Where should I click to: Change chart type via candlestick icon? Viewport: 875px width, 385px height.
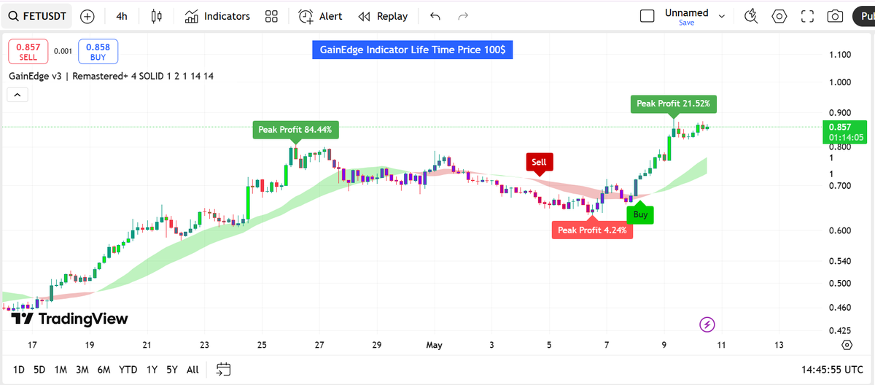point(156,16)
